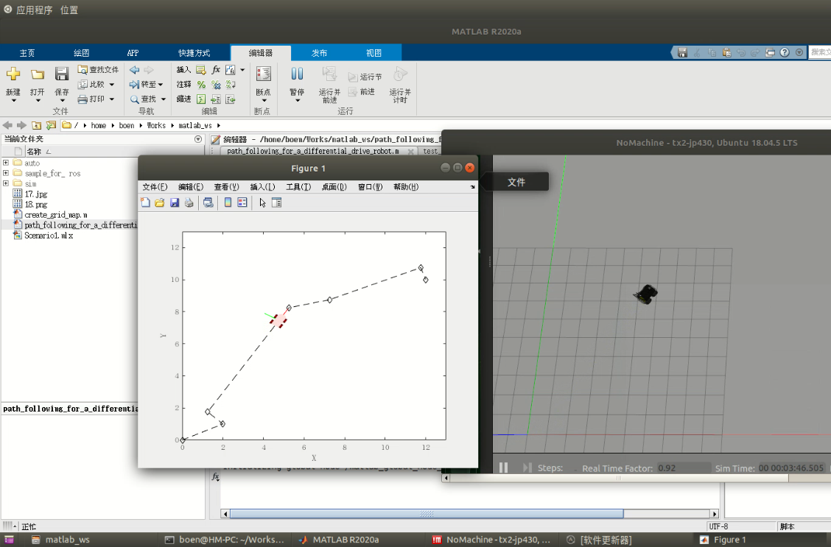Click the Print Figure icon in Figure 1 toolbar

pyautogui.click(x=189, y=202)
